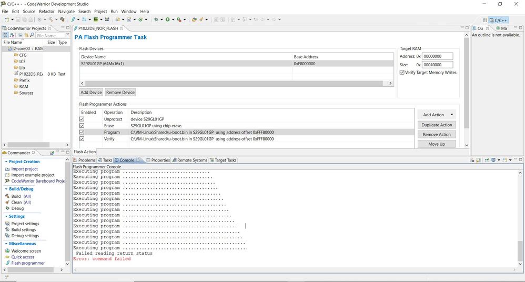Click the new project wizard toolbar icon
Image resolution: width=525 pixels, height=282 pixels.
click(x=117, y=19)
